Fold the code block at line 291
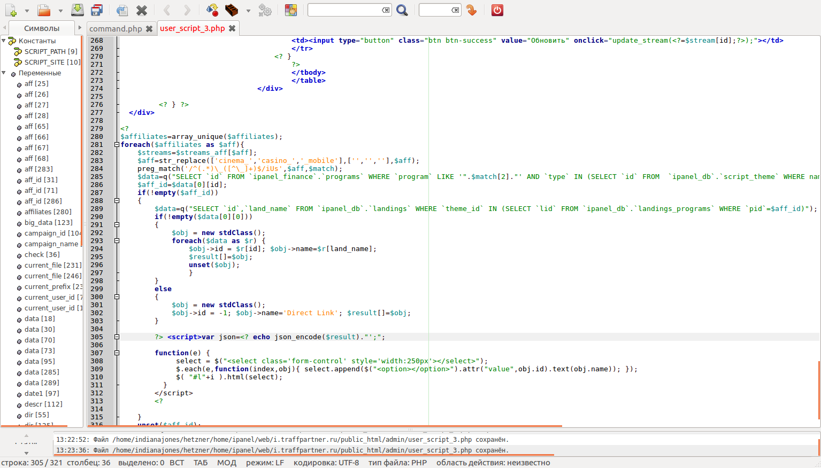Viewport: 821px width, 468px height. click(117, 225)
